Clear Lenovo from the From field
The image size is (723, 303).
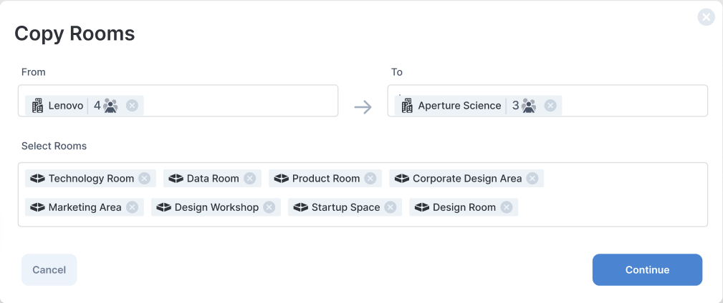point(133,106)
